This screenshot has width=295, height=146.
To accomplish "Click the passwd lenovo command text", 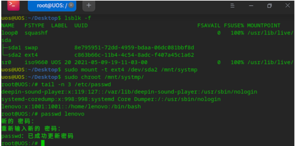I will 63,114.
